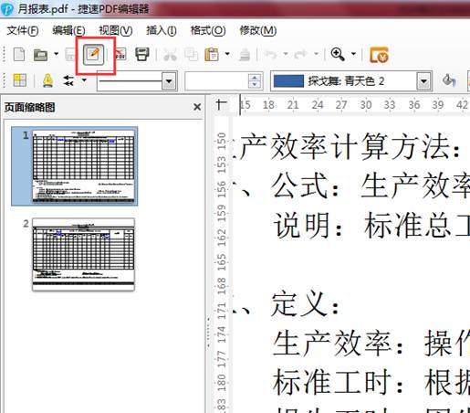
Task: Close the 页面缩略图 panel
Action: (x=197, y=107)
